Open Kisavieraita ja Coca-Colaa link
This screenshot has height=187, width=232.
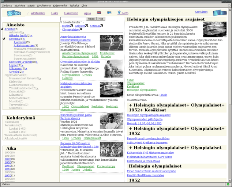[143, 161]
